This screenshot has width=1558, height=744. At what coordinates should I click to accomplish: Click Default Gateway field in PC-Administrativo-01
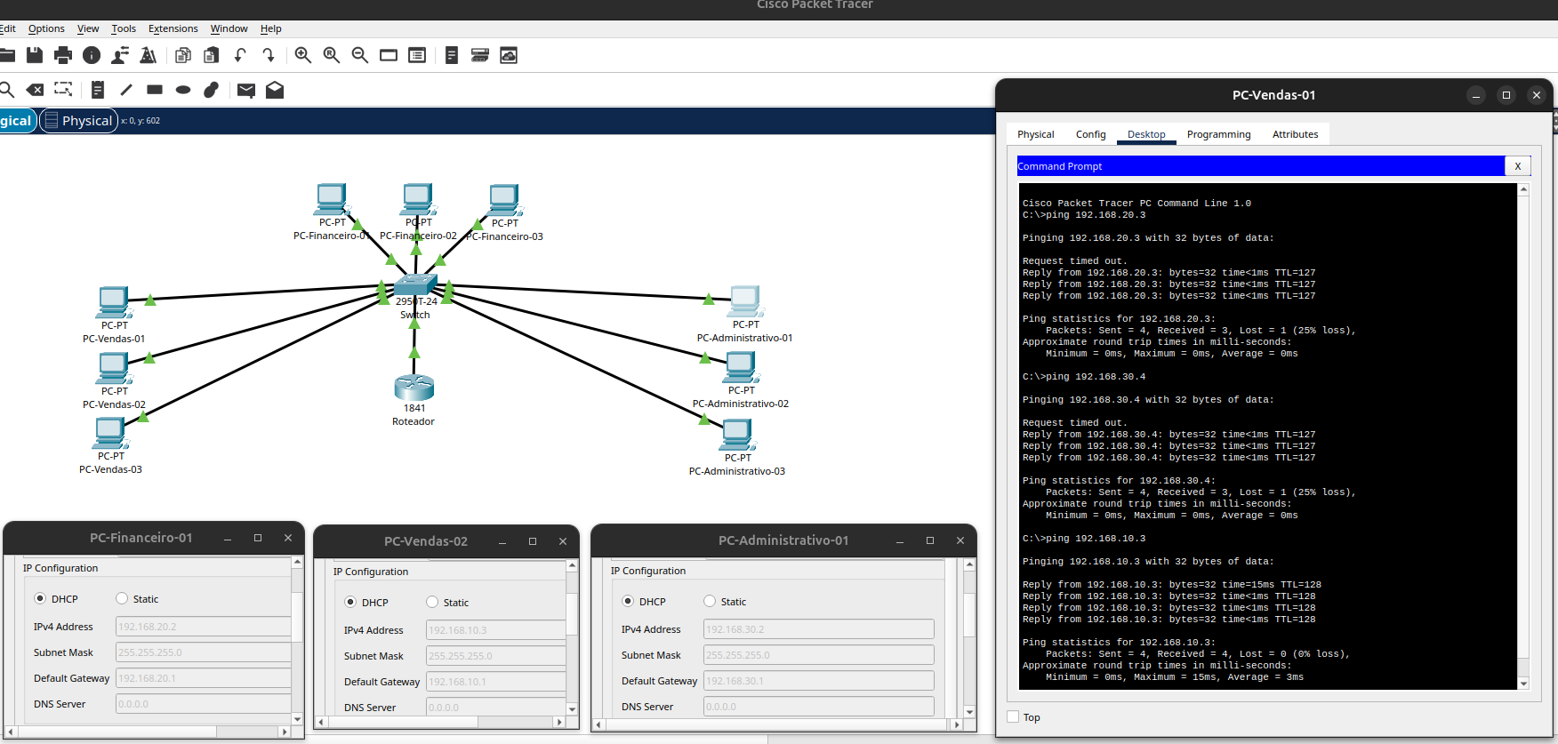[x=819, y=680]
